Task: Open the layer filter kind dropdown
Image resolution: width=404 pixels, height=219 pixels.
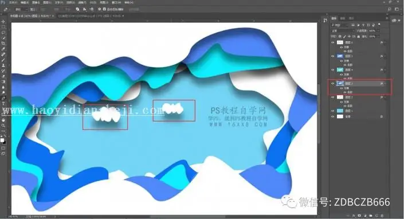Action: pyautogui.click(x=340, y=25)
